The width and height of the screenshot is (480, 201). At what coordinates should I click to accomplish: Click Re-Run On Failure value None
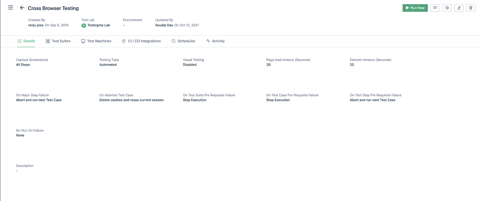tap(20, 135)
